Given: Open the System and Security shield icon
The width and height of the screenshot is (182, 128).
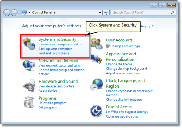Looking at the screenshot, I should pyautogui.click(x=29, y=44).
